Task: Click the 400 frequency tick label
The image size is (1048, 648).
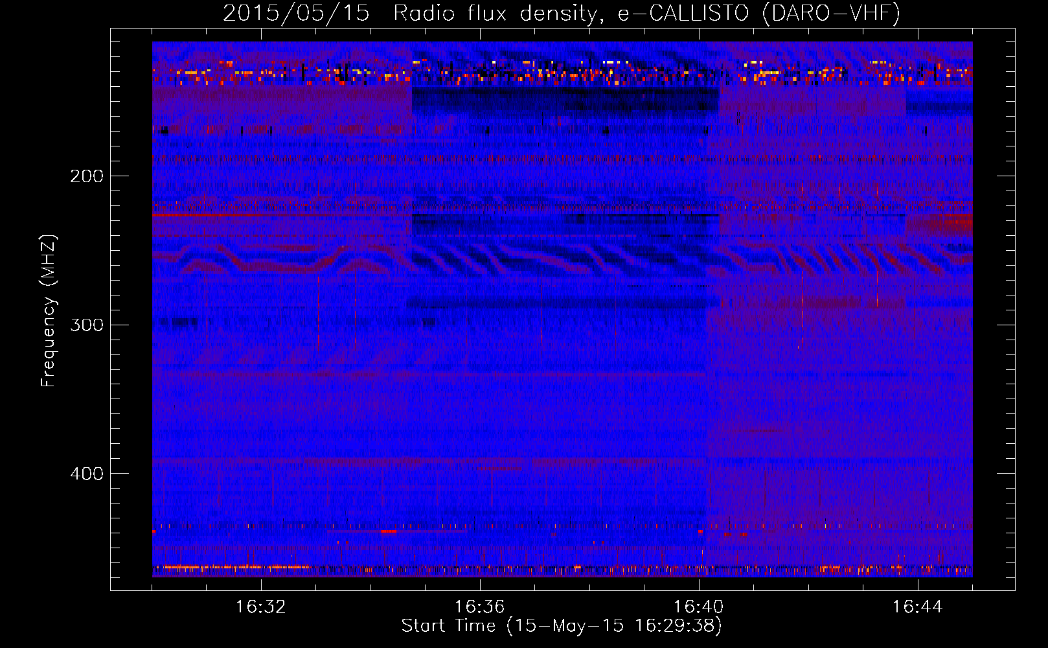Action: [87, 474]
